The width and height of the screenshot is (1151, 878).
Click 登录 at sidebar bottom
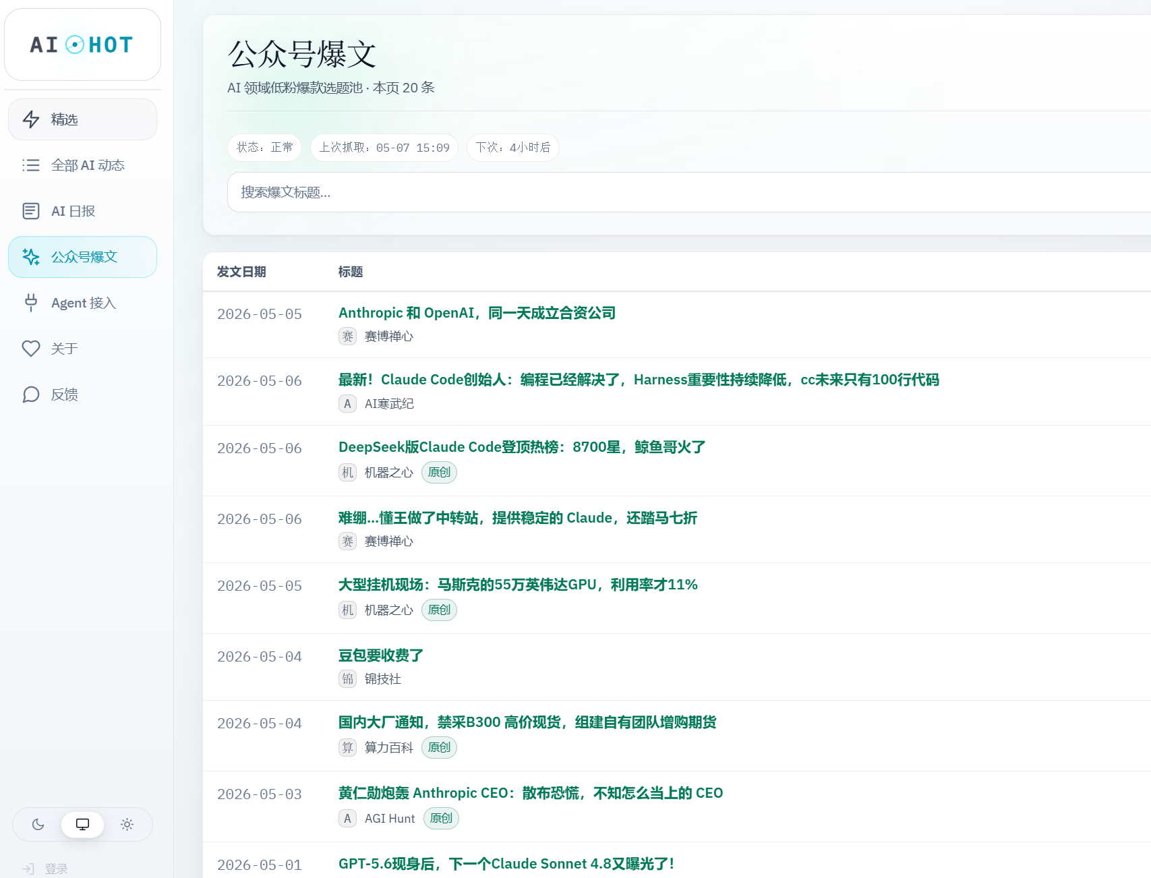[x=56, y=869]
